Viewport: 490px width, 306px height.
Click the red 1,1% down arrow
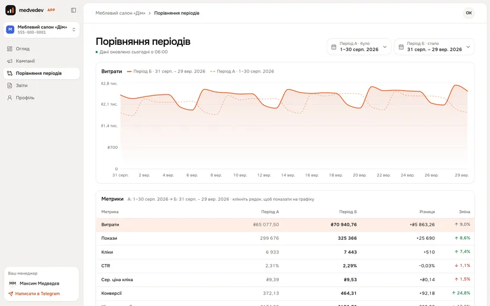[x=456, y=265]
